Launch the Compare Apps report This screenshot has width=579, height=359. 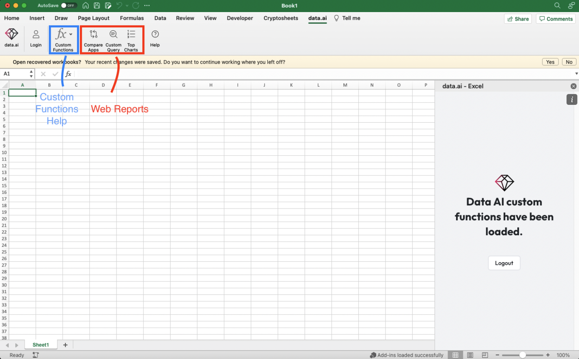coord(94,40)
